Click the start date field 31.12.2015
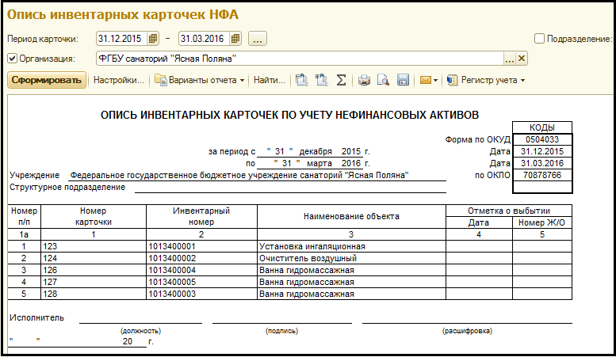The width and height of the screenshot is (616, 357). pyautogui.click(x=122, y=39)
